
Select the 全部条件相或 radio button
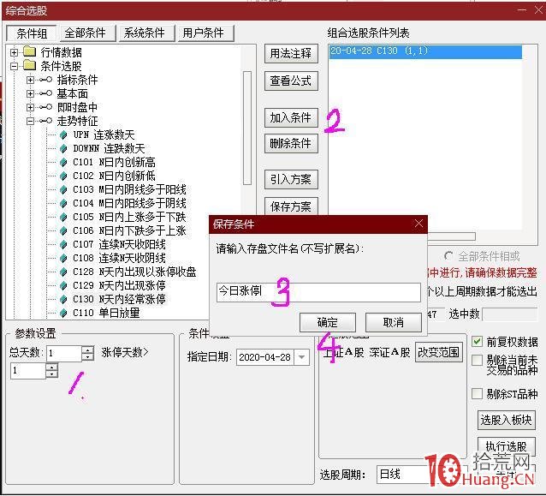coord(448,256)
